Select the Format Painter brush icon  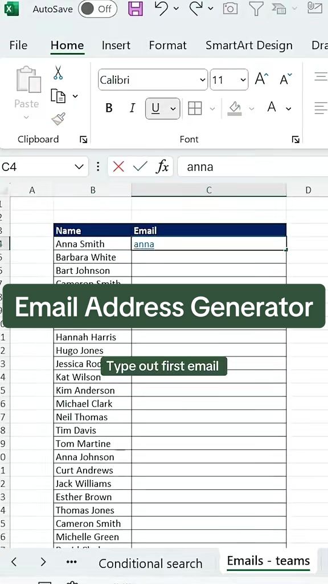tap(59, 119)
